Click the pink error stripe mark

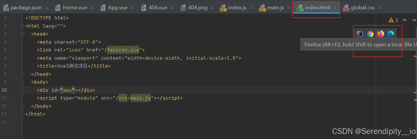(415, 93)
